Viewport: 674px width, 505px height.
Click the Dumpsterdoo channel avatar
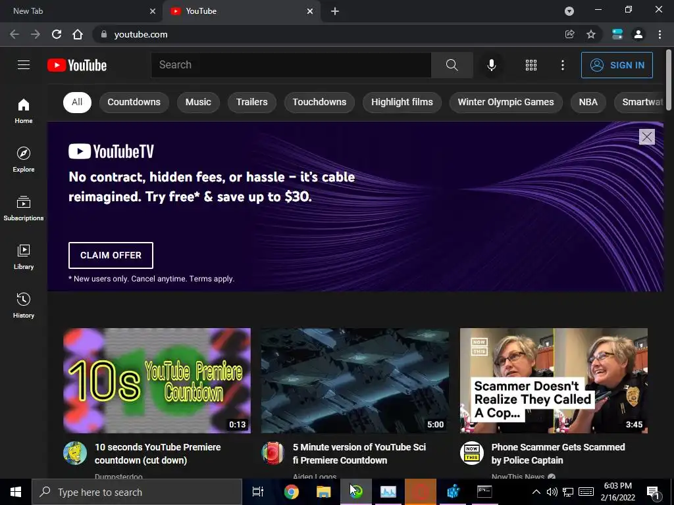point(75,453)
